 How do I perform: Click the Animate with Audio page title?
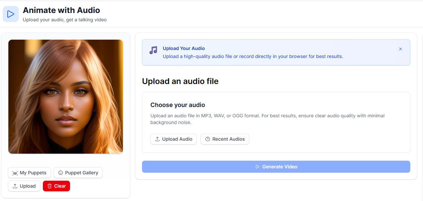pyautogui.click(x=61, y=10)
